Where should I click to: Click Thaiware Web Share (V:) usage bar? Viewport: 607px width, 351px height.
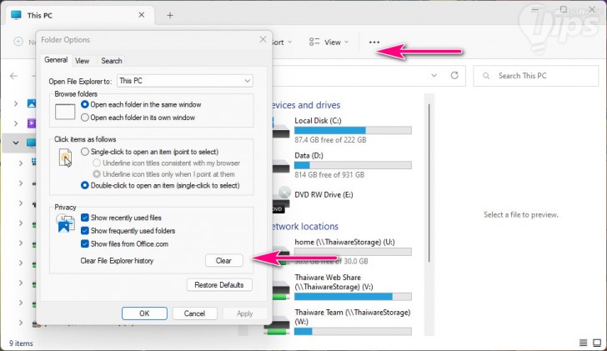[x=353, y=297]
